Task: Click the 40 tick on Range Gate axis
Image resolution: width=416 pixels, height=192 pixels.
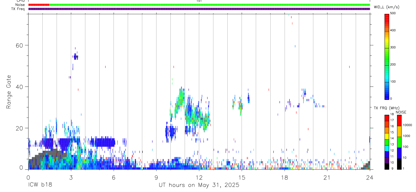Action: click(20, 87)
